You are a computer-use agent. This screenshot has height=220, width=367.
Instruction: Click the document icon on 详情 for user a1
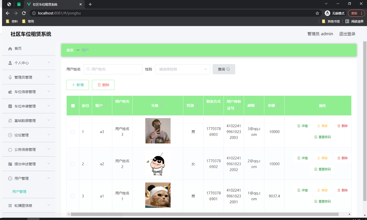[x=299, y=190]
